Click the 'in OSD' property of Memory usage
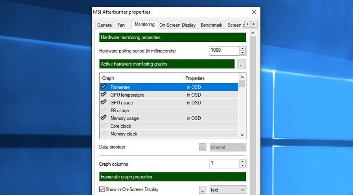353x195 pixels. [x=194, y=118]
